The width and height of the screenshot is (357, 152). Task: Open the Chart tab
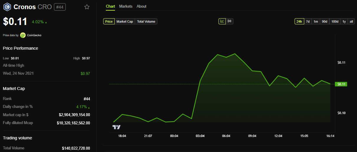tap(111, 6)
